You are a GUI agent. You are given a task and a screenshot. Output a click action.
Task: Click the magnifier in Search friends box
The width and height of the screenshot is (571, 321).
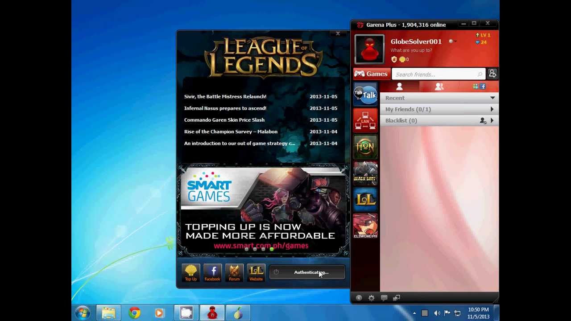coord(480,74)
